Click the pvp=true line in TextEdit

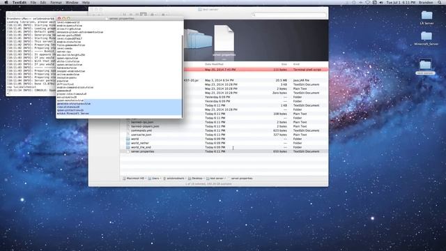click(x=63, y=81)
